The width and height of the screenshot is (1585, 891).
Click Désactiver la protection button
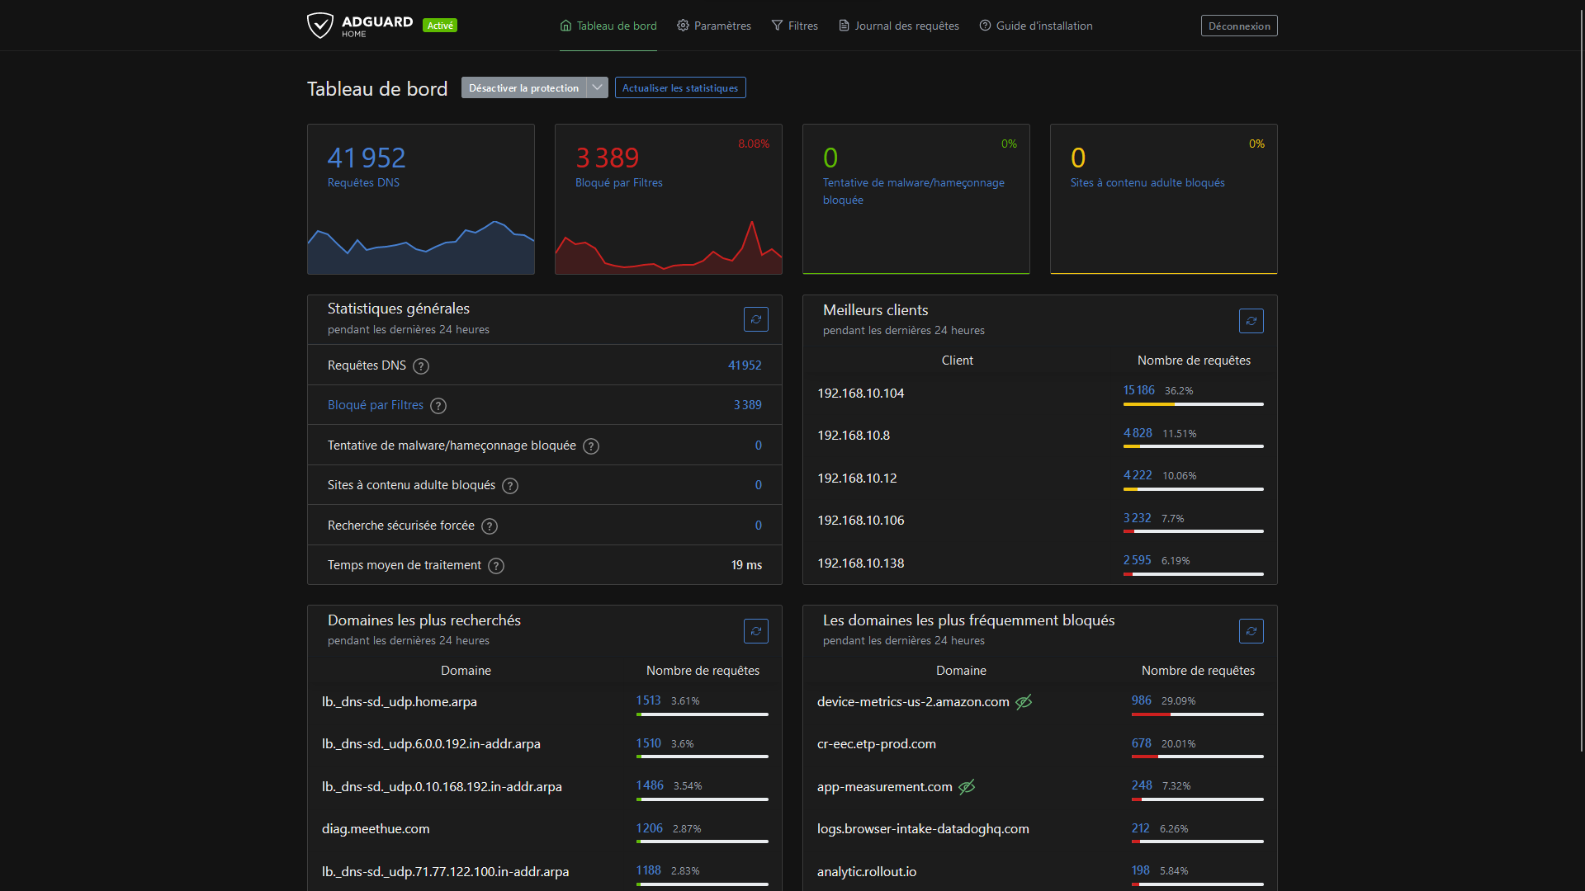523,87
